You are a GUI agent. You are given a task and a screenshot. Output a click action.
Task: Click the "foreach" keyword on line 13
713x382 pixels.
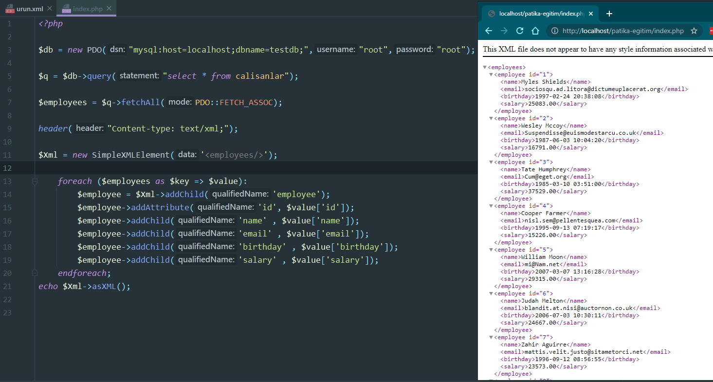[x=74, y=181]
